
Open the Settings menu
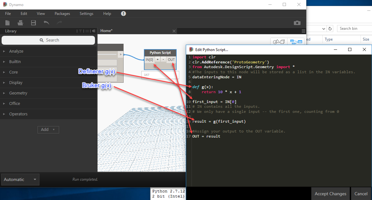click(x=86, y=14)
